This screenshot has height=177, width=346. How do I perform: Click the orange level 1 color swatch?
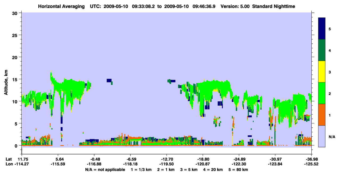(322, 115)
